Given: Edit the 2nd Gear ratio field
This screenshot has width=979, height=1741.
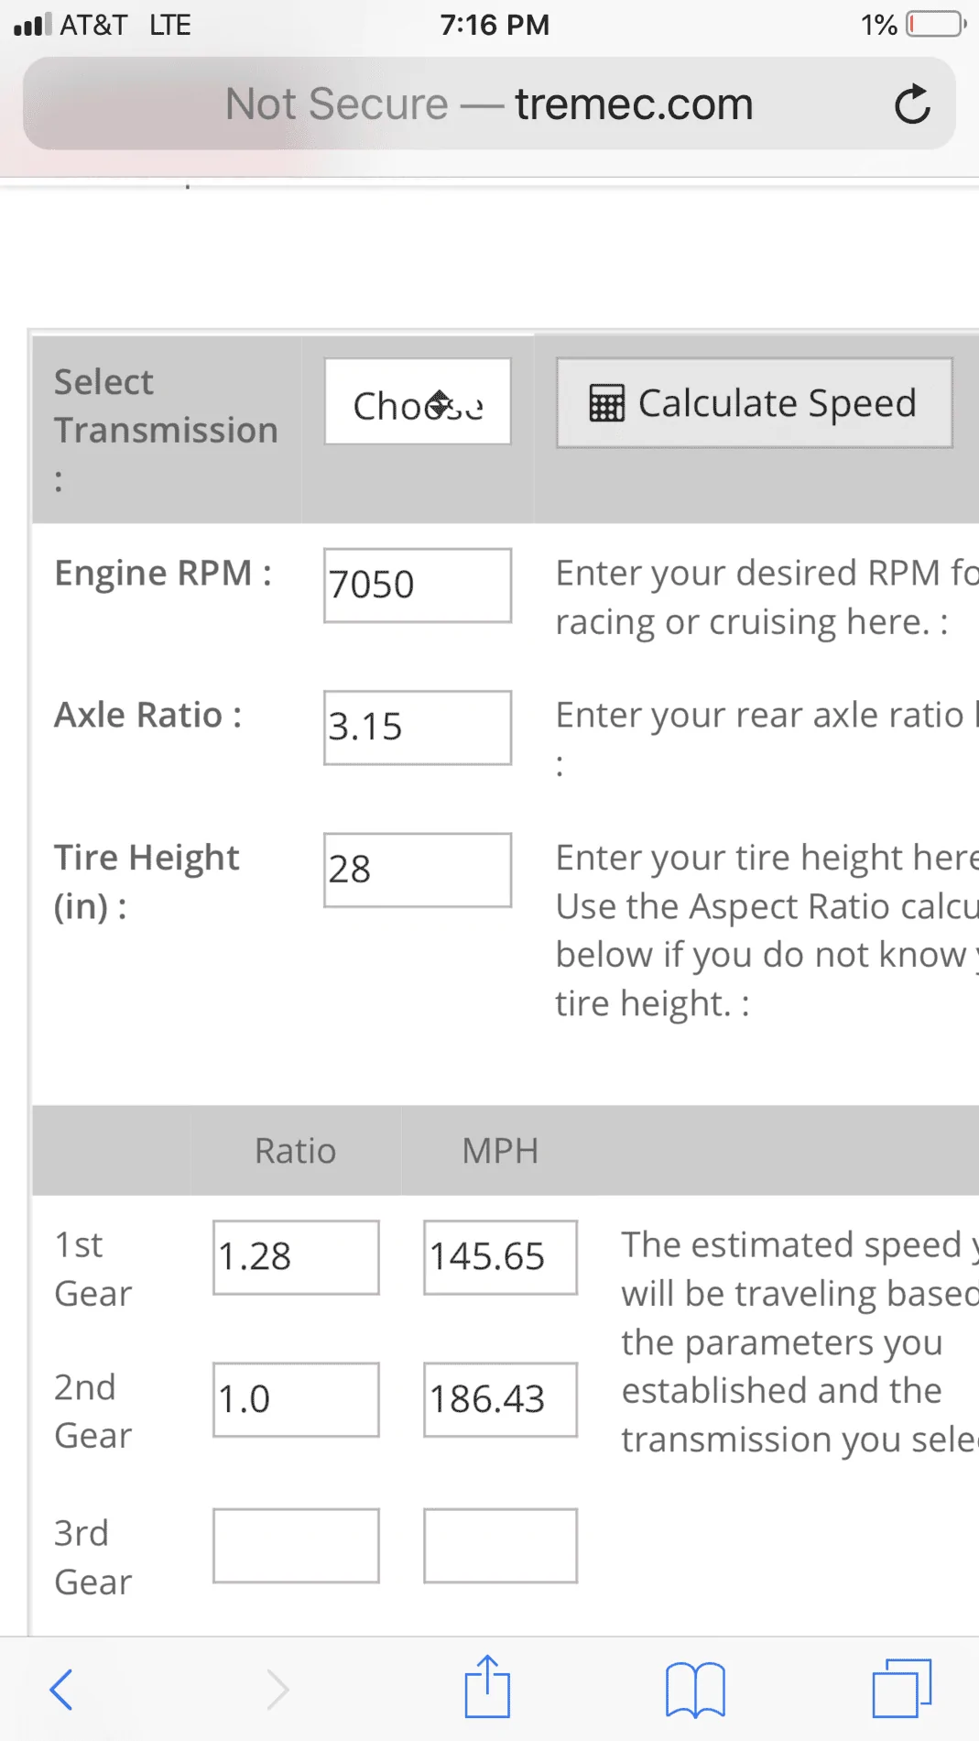Looking at the screenshot, I should (296, 1399).
